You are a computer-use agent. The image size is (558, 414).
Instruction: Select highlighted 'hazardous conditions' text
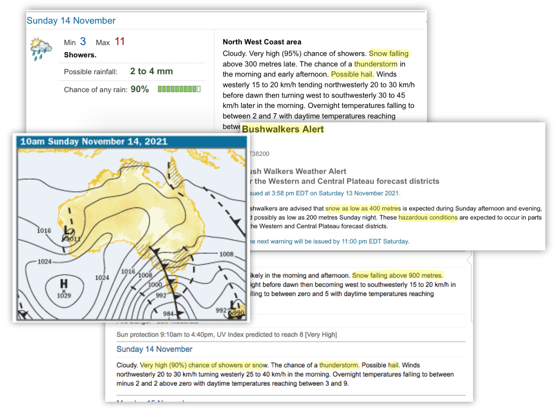[428, 217]
